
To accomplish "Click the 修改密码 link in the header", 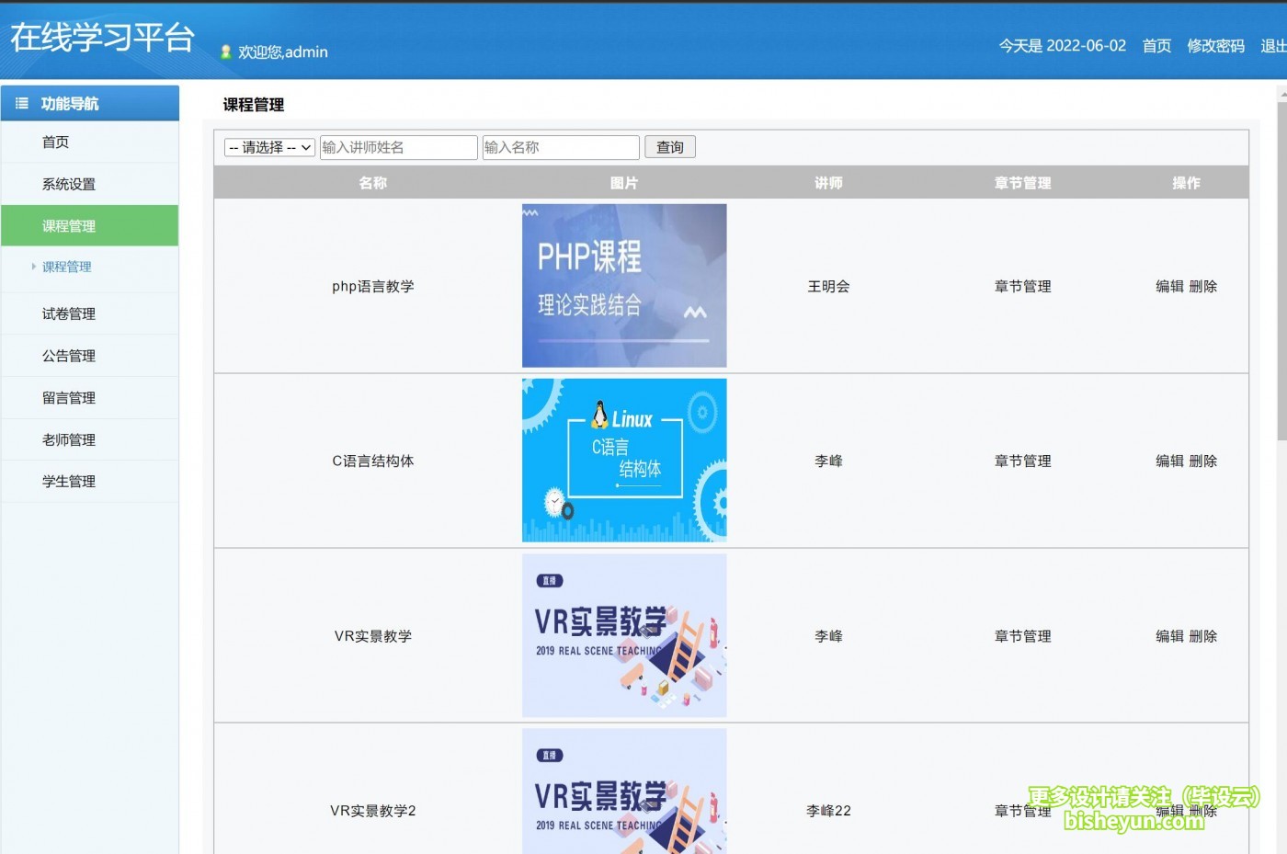I will click(1215, 46).
